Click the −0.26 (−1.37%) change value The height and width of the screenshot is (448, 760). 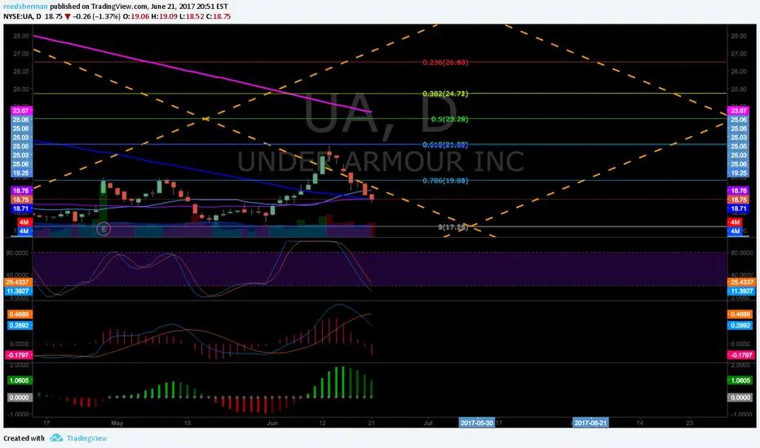(96, 16)
